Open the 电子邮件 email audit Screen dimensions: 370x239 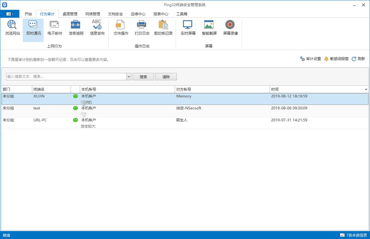pos(55,28)
